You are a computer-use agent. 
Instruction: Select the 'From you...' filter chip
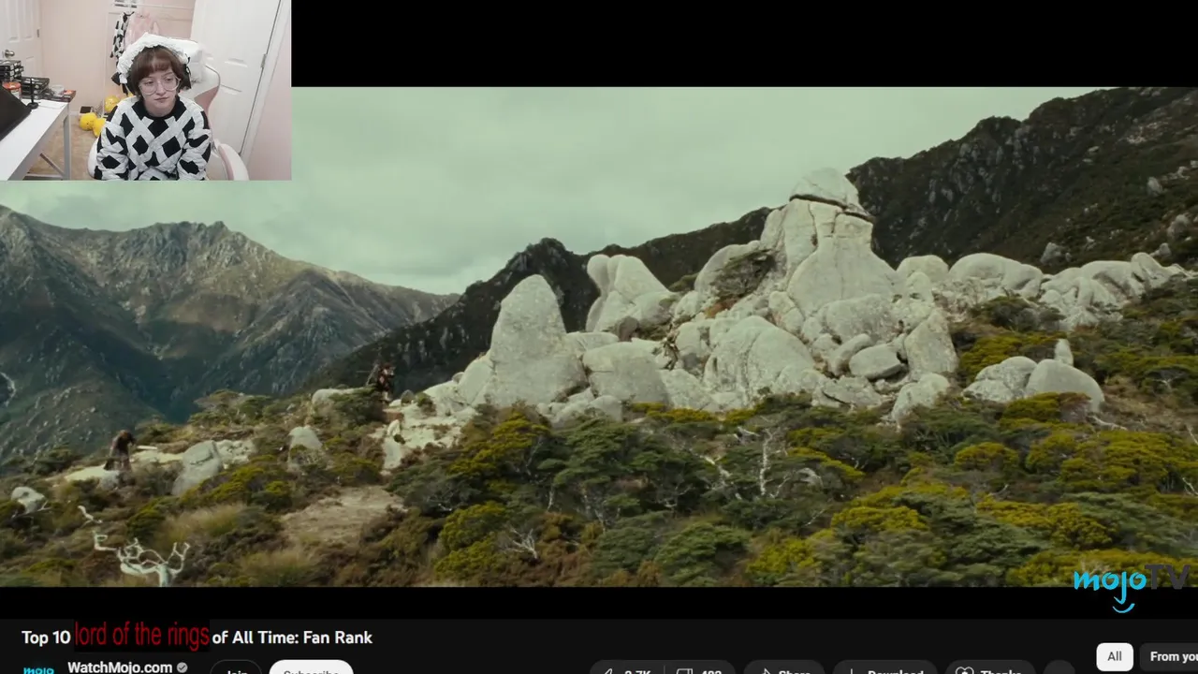[1171, 656]
